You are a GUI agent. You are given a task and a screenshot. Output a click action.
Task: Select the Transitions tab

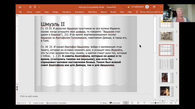[x=66, y=12]
